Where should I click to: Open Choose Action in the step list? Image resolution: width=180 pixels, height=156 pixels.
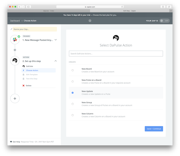coord(39,70)
